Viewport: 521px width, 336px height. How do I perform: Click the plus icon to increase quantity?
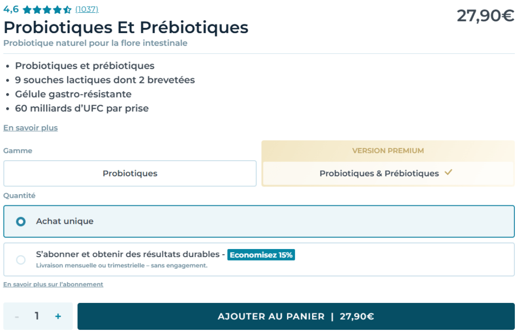tap(57, 316)
